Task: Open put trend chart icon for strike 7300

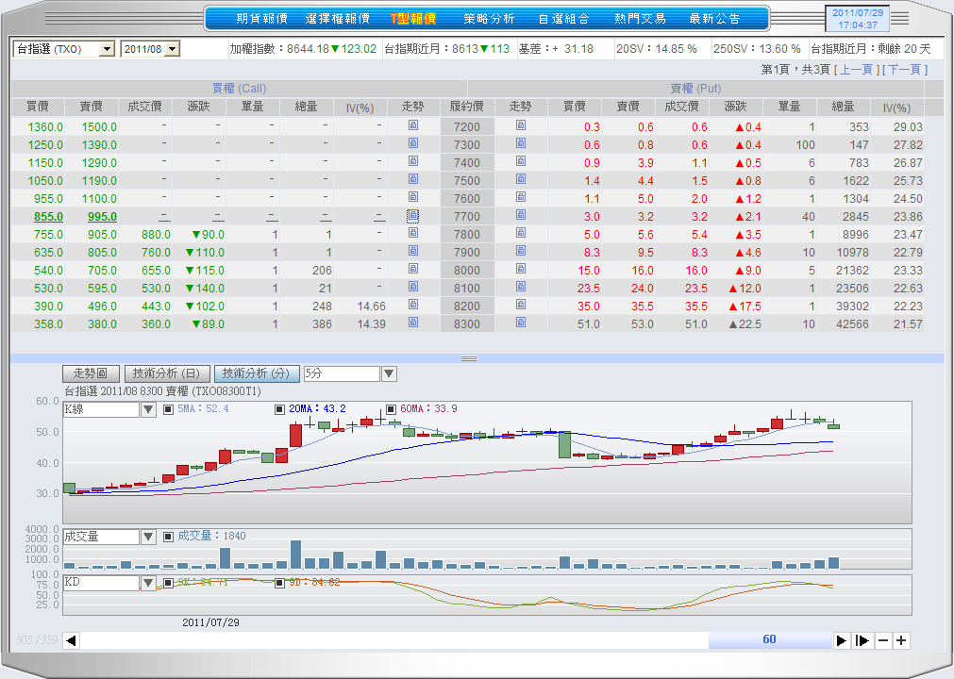Action: coord(521,143)
